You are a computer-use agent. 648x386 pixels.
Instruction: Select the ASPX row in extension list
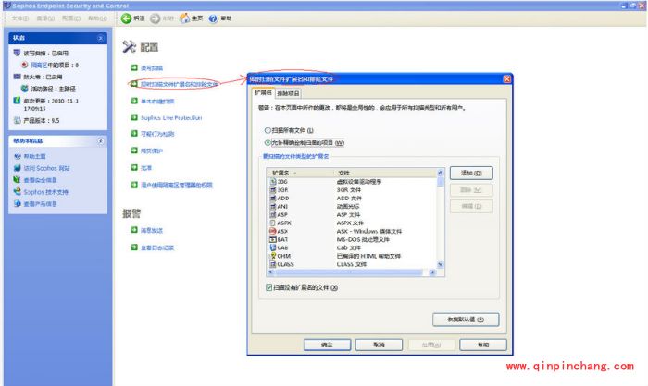pyautogui.click(x=352, y=223)
